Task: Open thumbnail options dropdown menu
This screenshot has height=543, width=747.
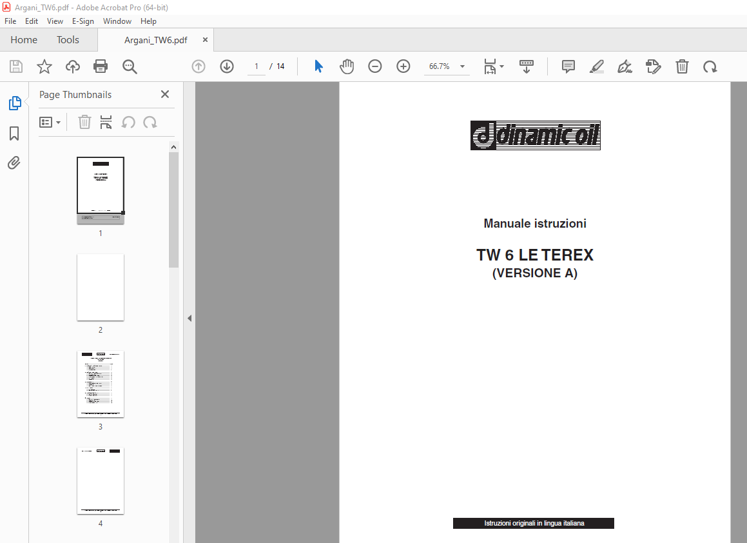Action: [50, 123]
